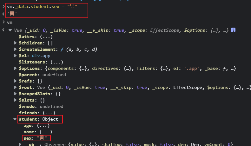
Task: Expand the $refs object
Action: pyautogui.click(x=16, y=81)
